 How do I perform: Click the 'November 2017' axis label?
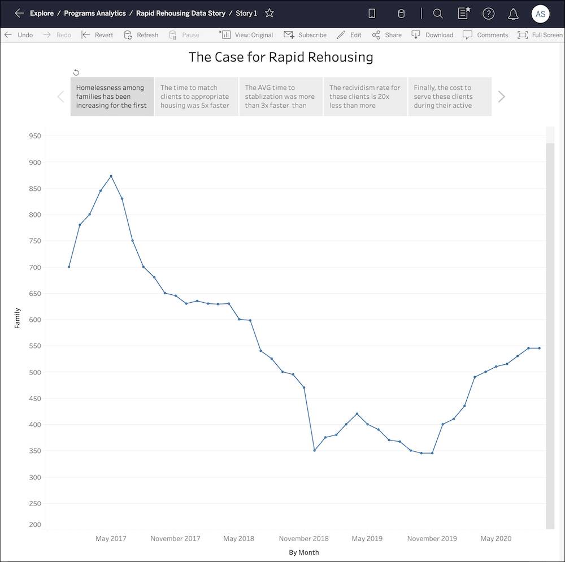175,539
